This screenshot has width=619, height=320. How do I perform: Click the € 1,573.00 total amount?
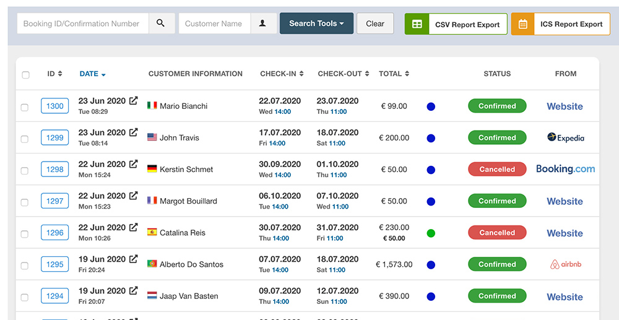click(x=394, y=264)
